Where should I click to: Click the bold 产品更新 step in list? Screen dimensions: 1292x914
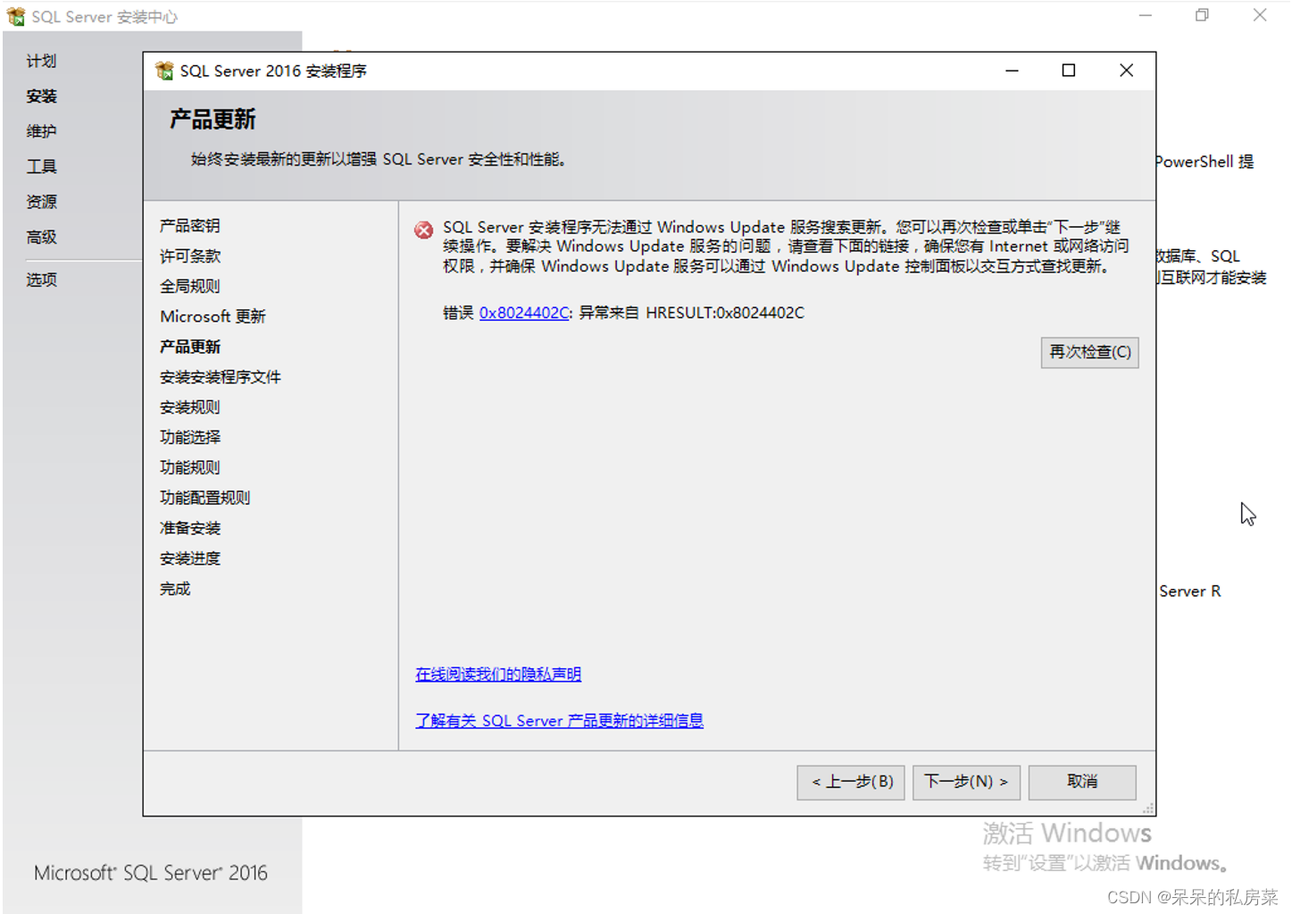point(189,347)
